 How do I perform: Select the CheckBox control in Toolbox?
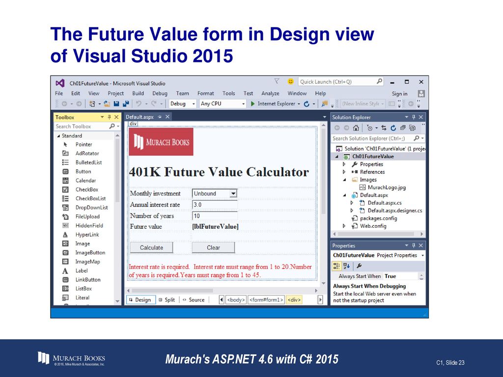tap(86, 189)
